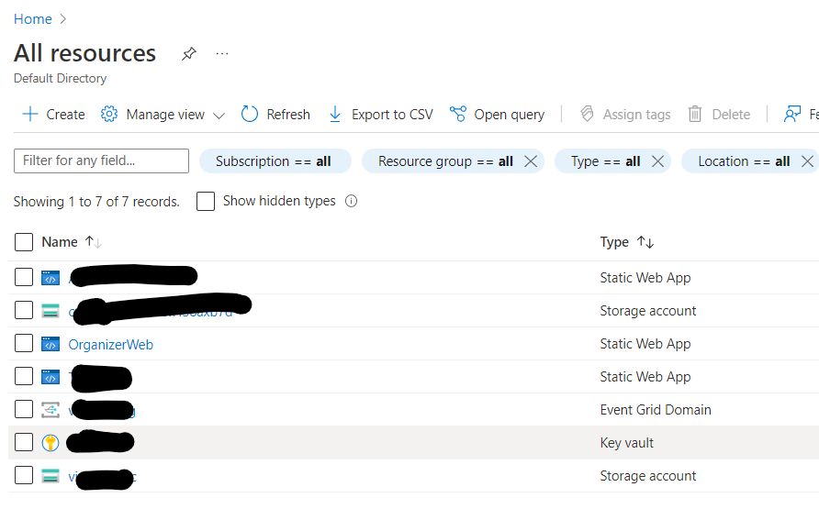Image resolution: width=819 pixels, height=520 pixels.
Task: Check the last Storage account row checkbox
Action: point(24,475)
